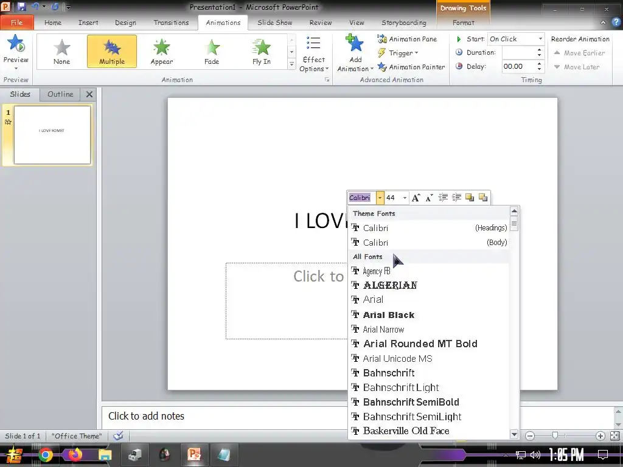
Task: Open the Customize Quick Access Toolbar arrow
Action: click(x=68, y=7)
